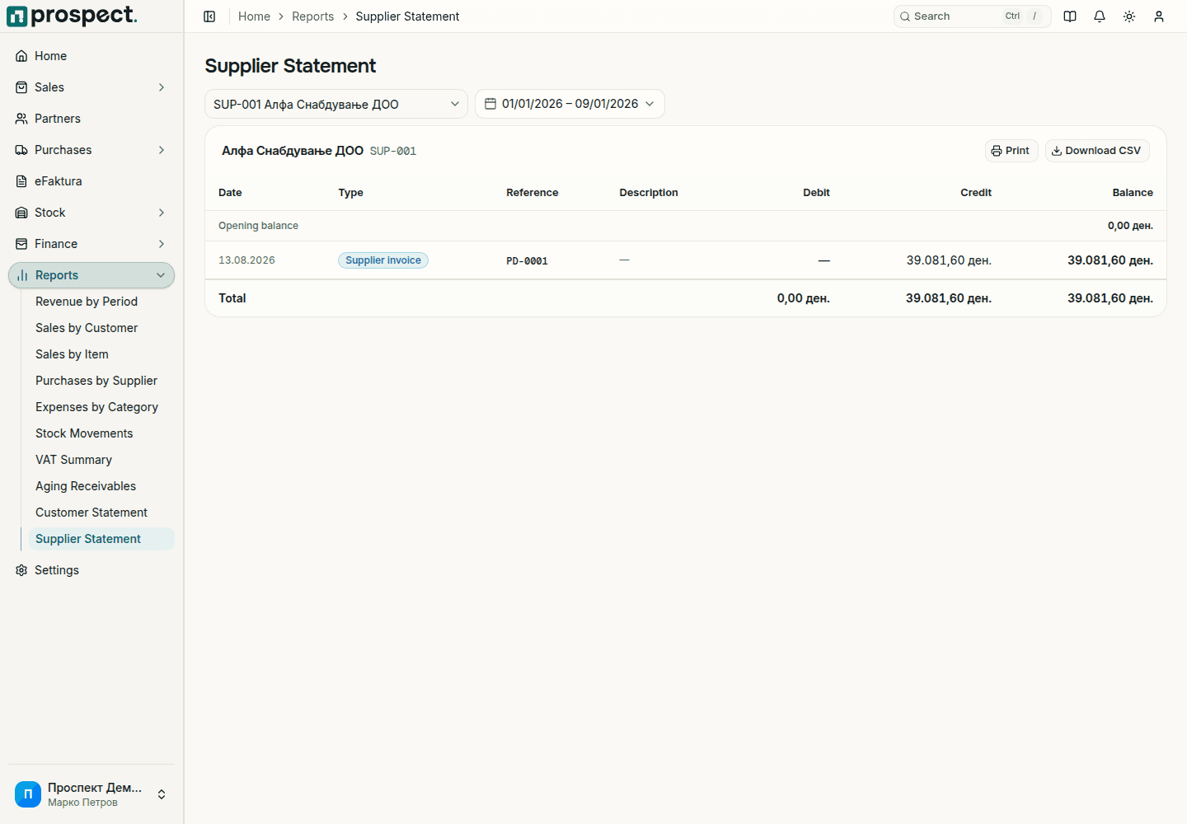Expand the Finance menu
1187x824 pixels.
(x=91, y=244)
